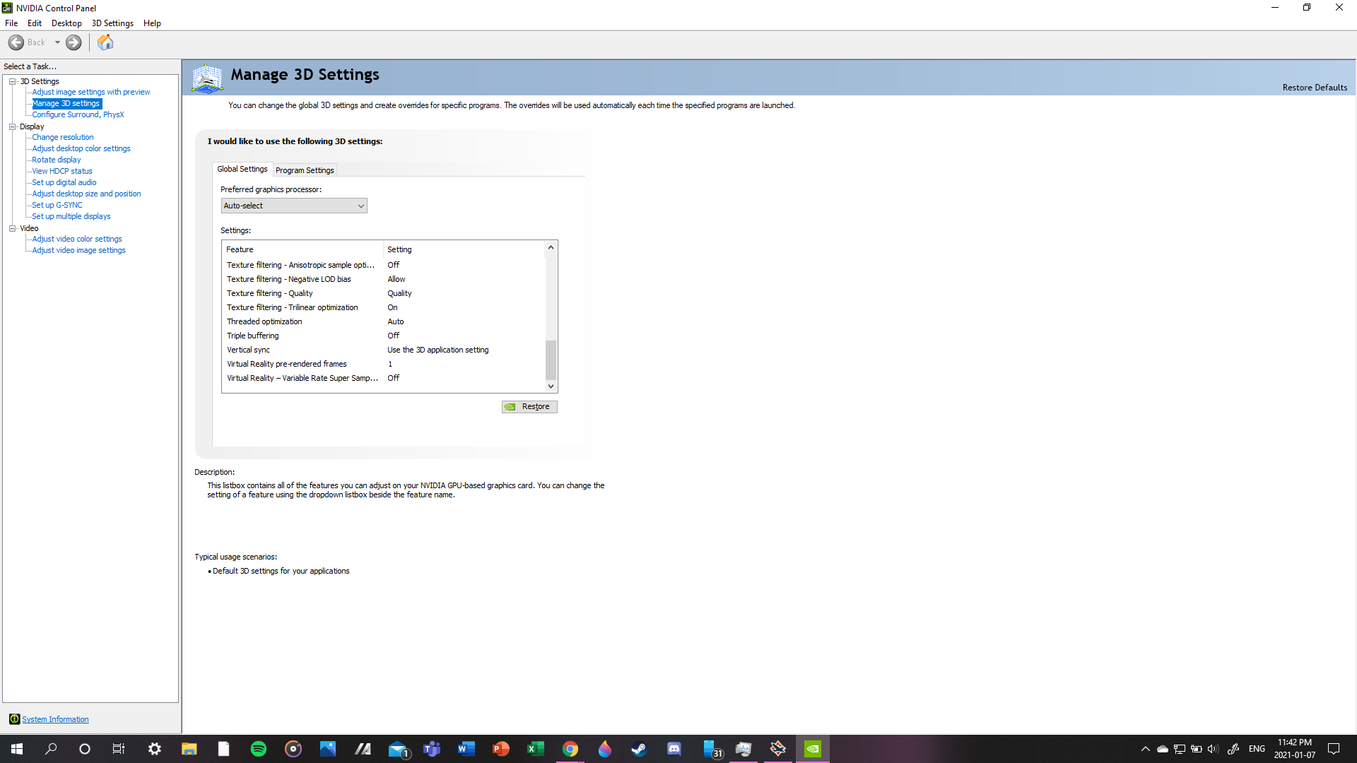
Task: Open Set up multiple displays
Action: (x=71, y=216)
